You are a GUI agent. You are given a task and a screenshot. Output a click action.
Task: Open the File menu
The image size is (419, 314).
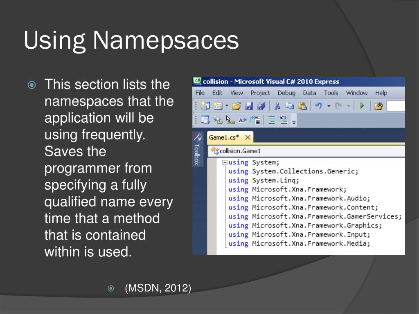(200, 93)
